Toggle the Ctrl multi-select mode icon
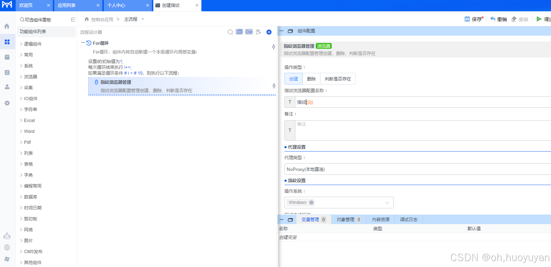551x267 pixels. tap(249, 32)
